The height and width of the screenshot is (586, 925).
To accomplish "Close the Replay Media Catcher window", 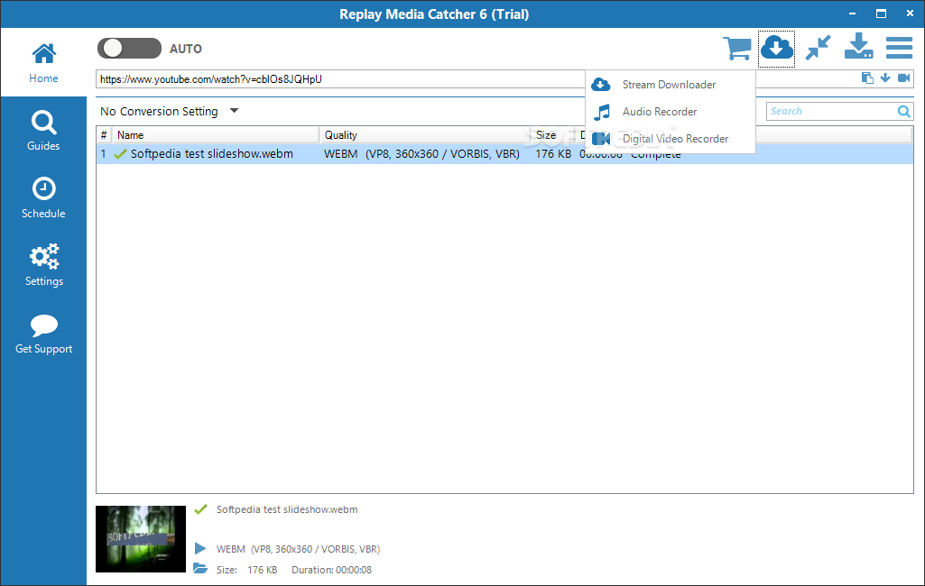I will [910, 14].
